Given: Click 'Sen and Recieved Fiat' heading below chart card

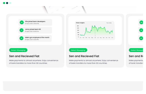Looking at the screenshot, I should point(84,56).
